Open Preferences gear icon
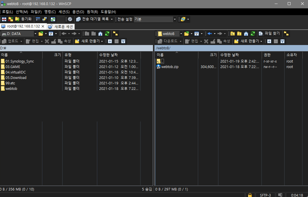 click(70, 19)
